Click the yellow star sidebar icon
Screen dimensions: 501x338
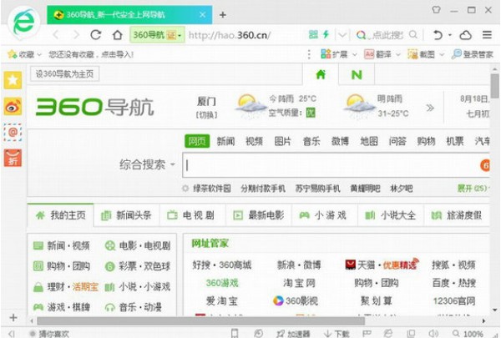13,80
